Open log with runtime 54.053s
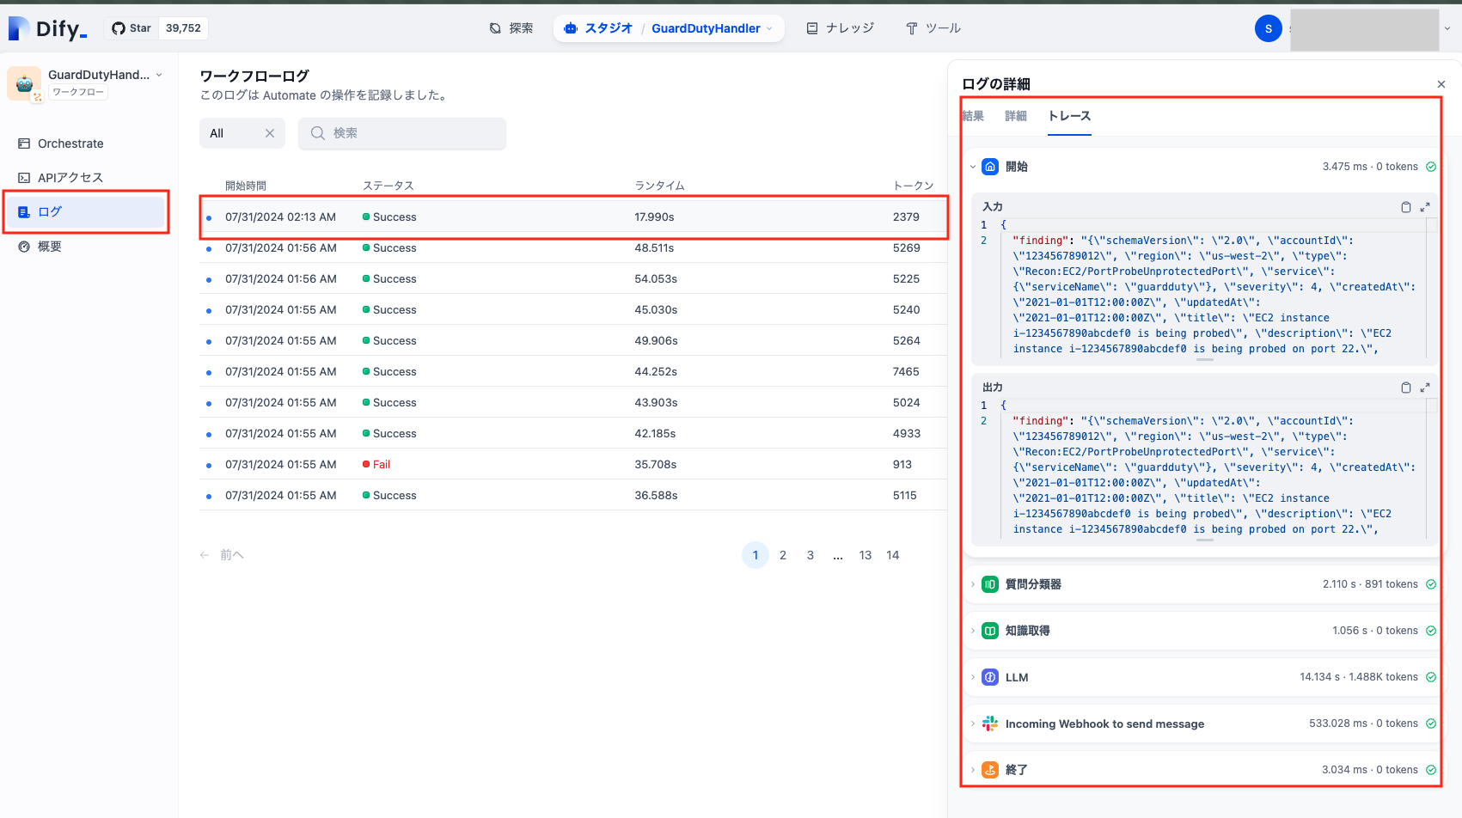Viewport: 1462px width, 818px height. pyautogui.click(x=573, y=279)
